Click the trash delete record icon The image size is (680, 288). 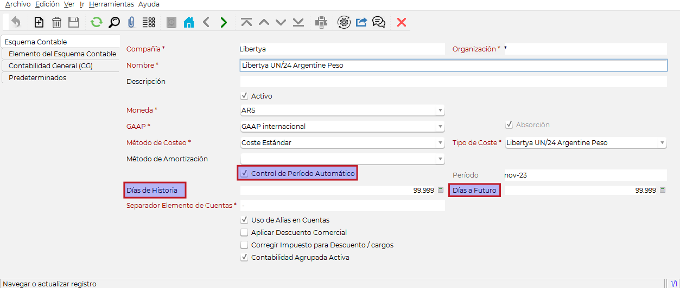click(x=56, y=22)
